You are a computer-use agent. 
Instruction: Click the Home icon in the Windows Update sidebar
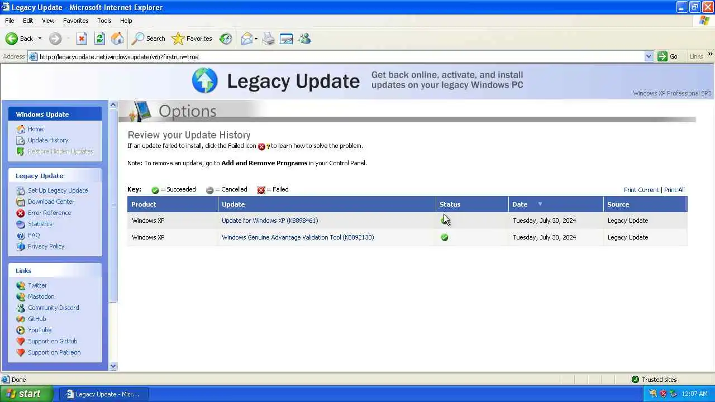[x=21, y=129]
